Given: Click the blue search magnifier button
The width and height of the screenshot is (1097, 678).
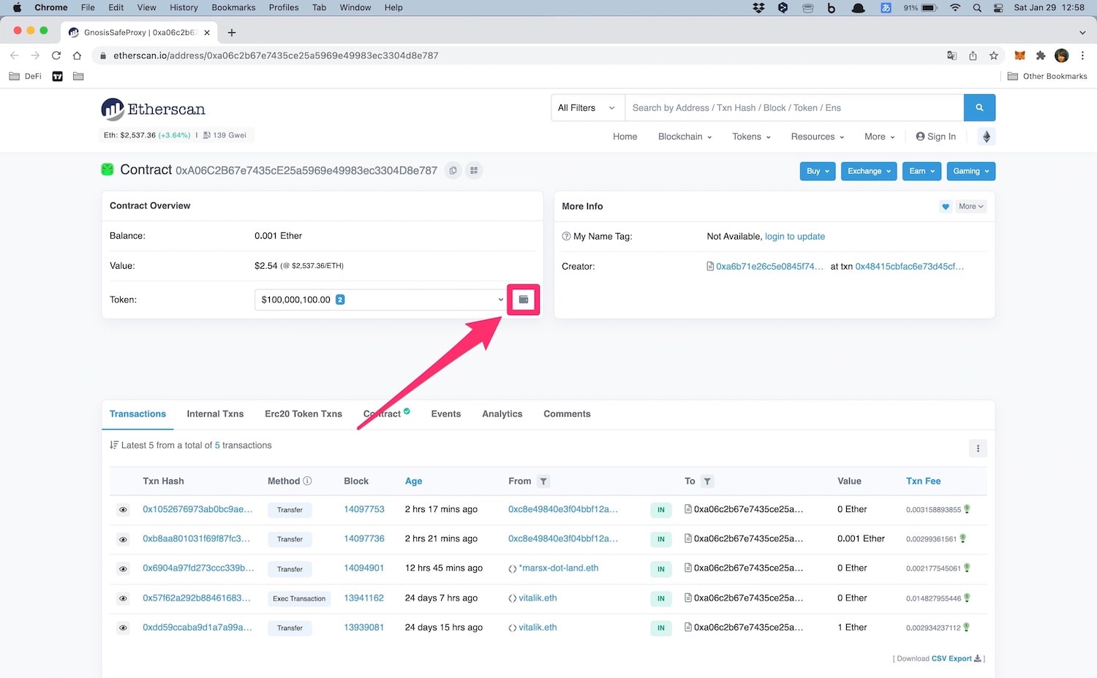Looking at the screenshot, I should [979, 107].
